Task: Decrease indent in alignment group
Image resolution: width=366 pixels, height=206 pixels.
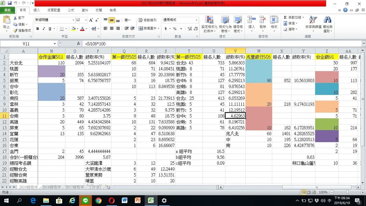Action: (126, 29)
